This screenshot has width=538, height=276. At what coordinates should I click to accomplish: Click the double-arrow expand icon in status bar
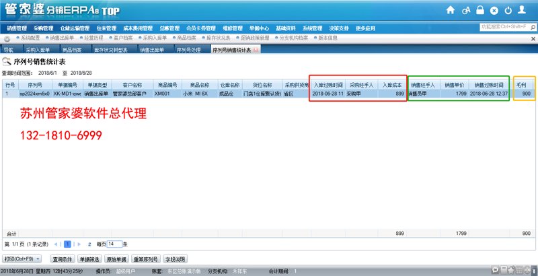point(534,270)
